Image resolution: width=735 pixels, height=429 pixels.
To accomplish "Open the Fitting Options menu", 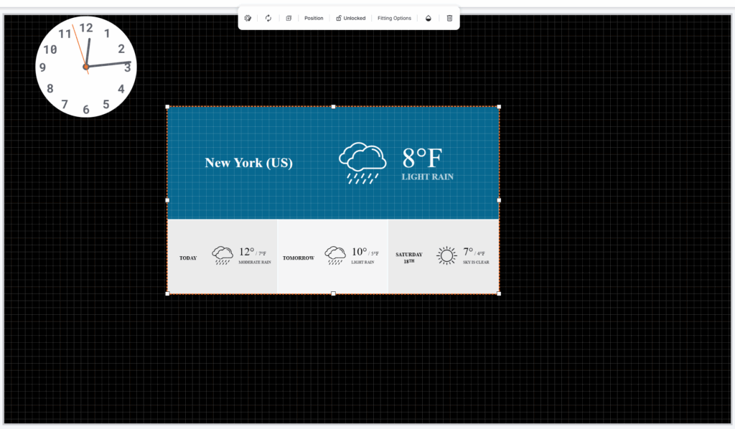I will (394, 18).
